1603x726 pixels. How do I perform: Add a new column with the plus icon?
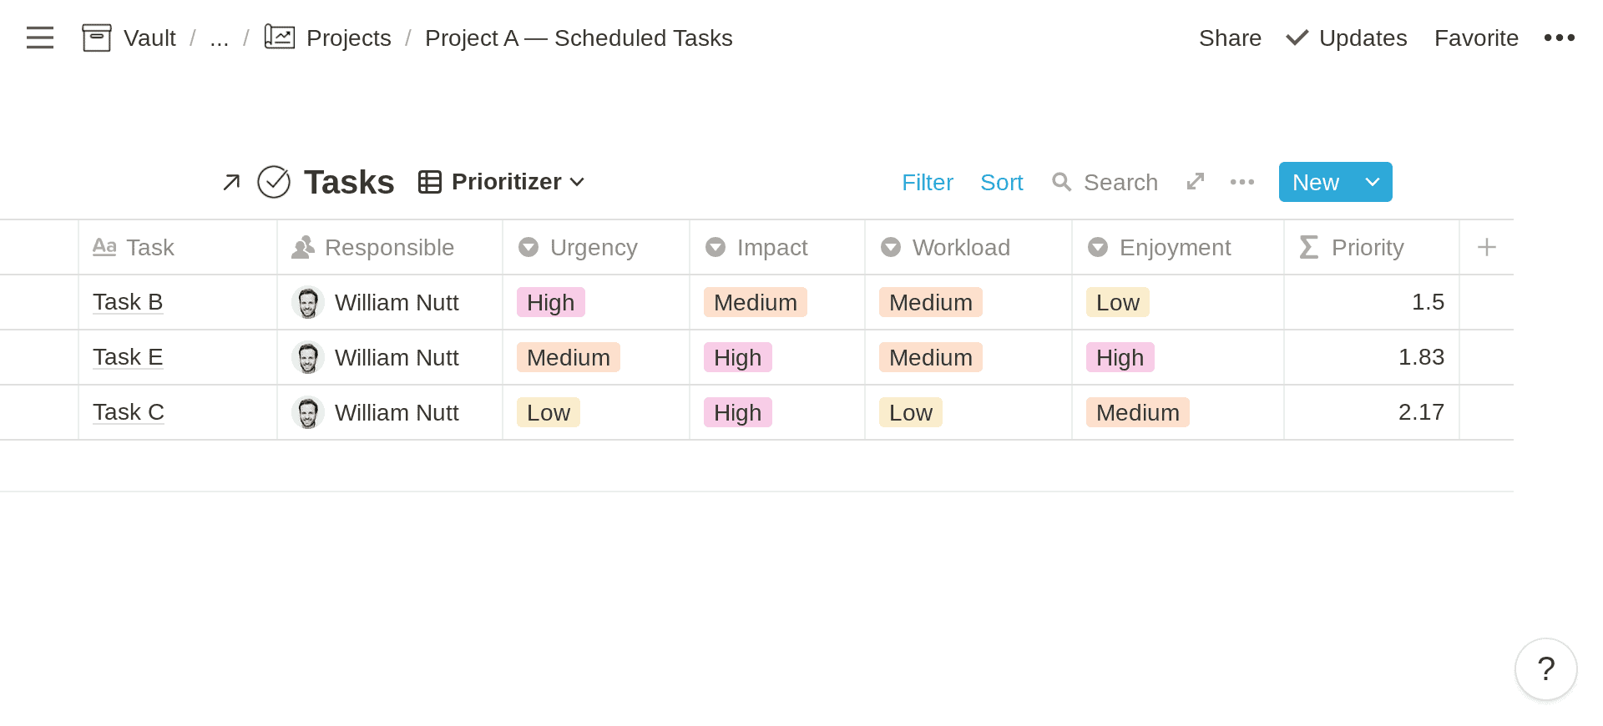[x=1486, y=247]
